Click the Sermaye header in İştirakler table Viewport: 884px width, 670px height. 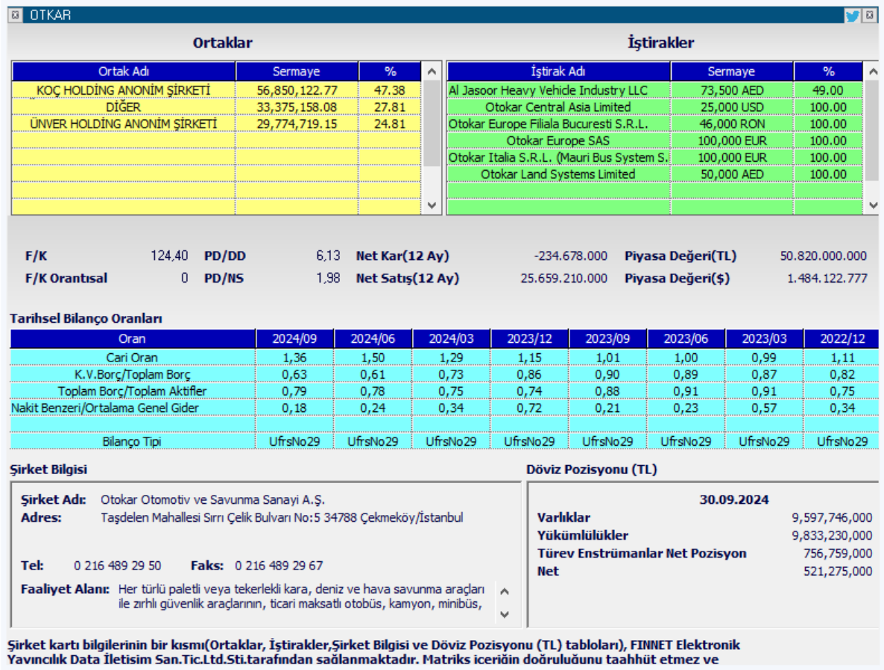(731, 72)
